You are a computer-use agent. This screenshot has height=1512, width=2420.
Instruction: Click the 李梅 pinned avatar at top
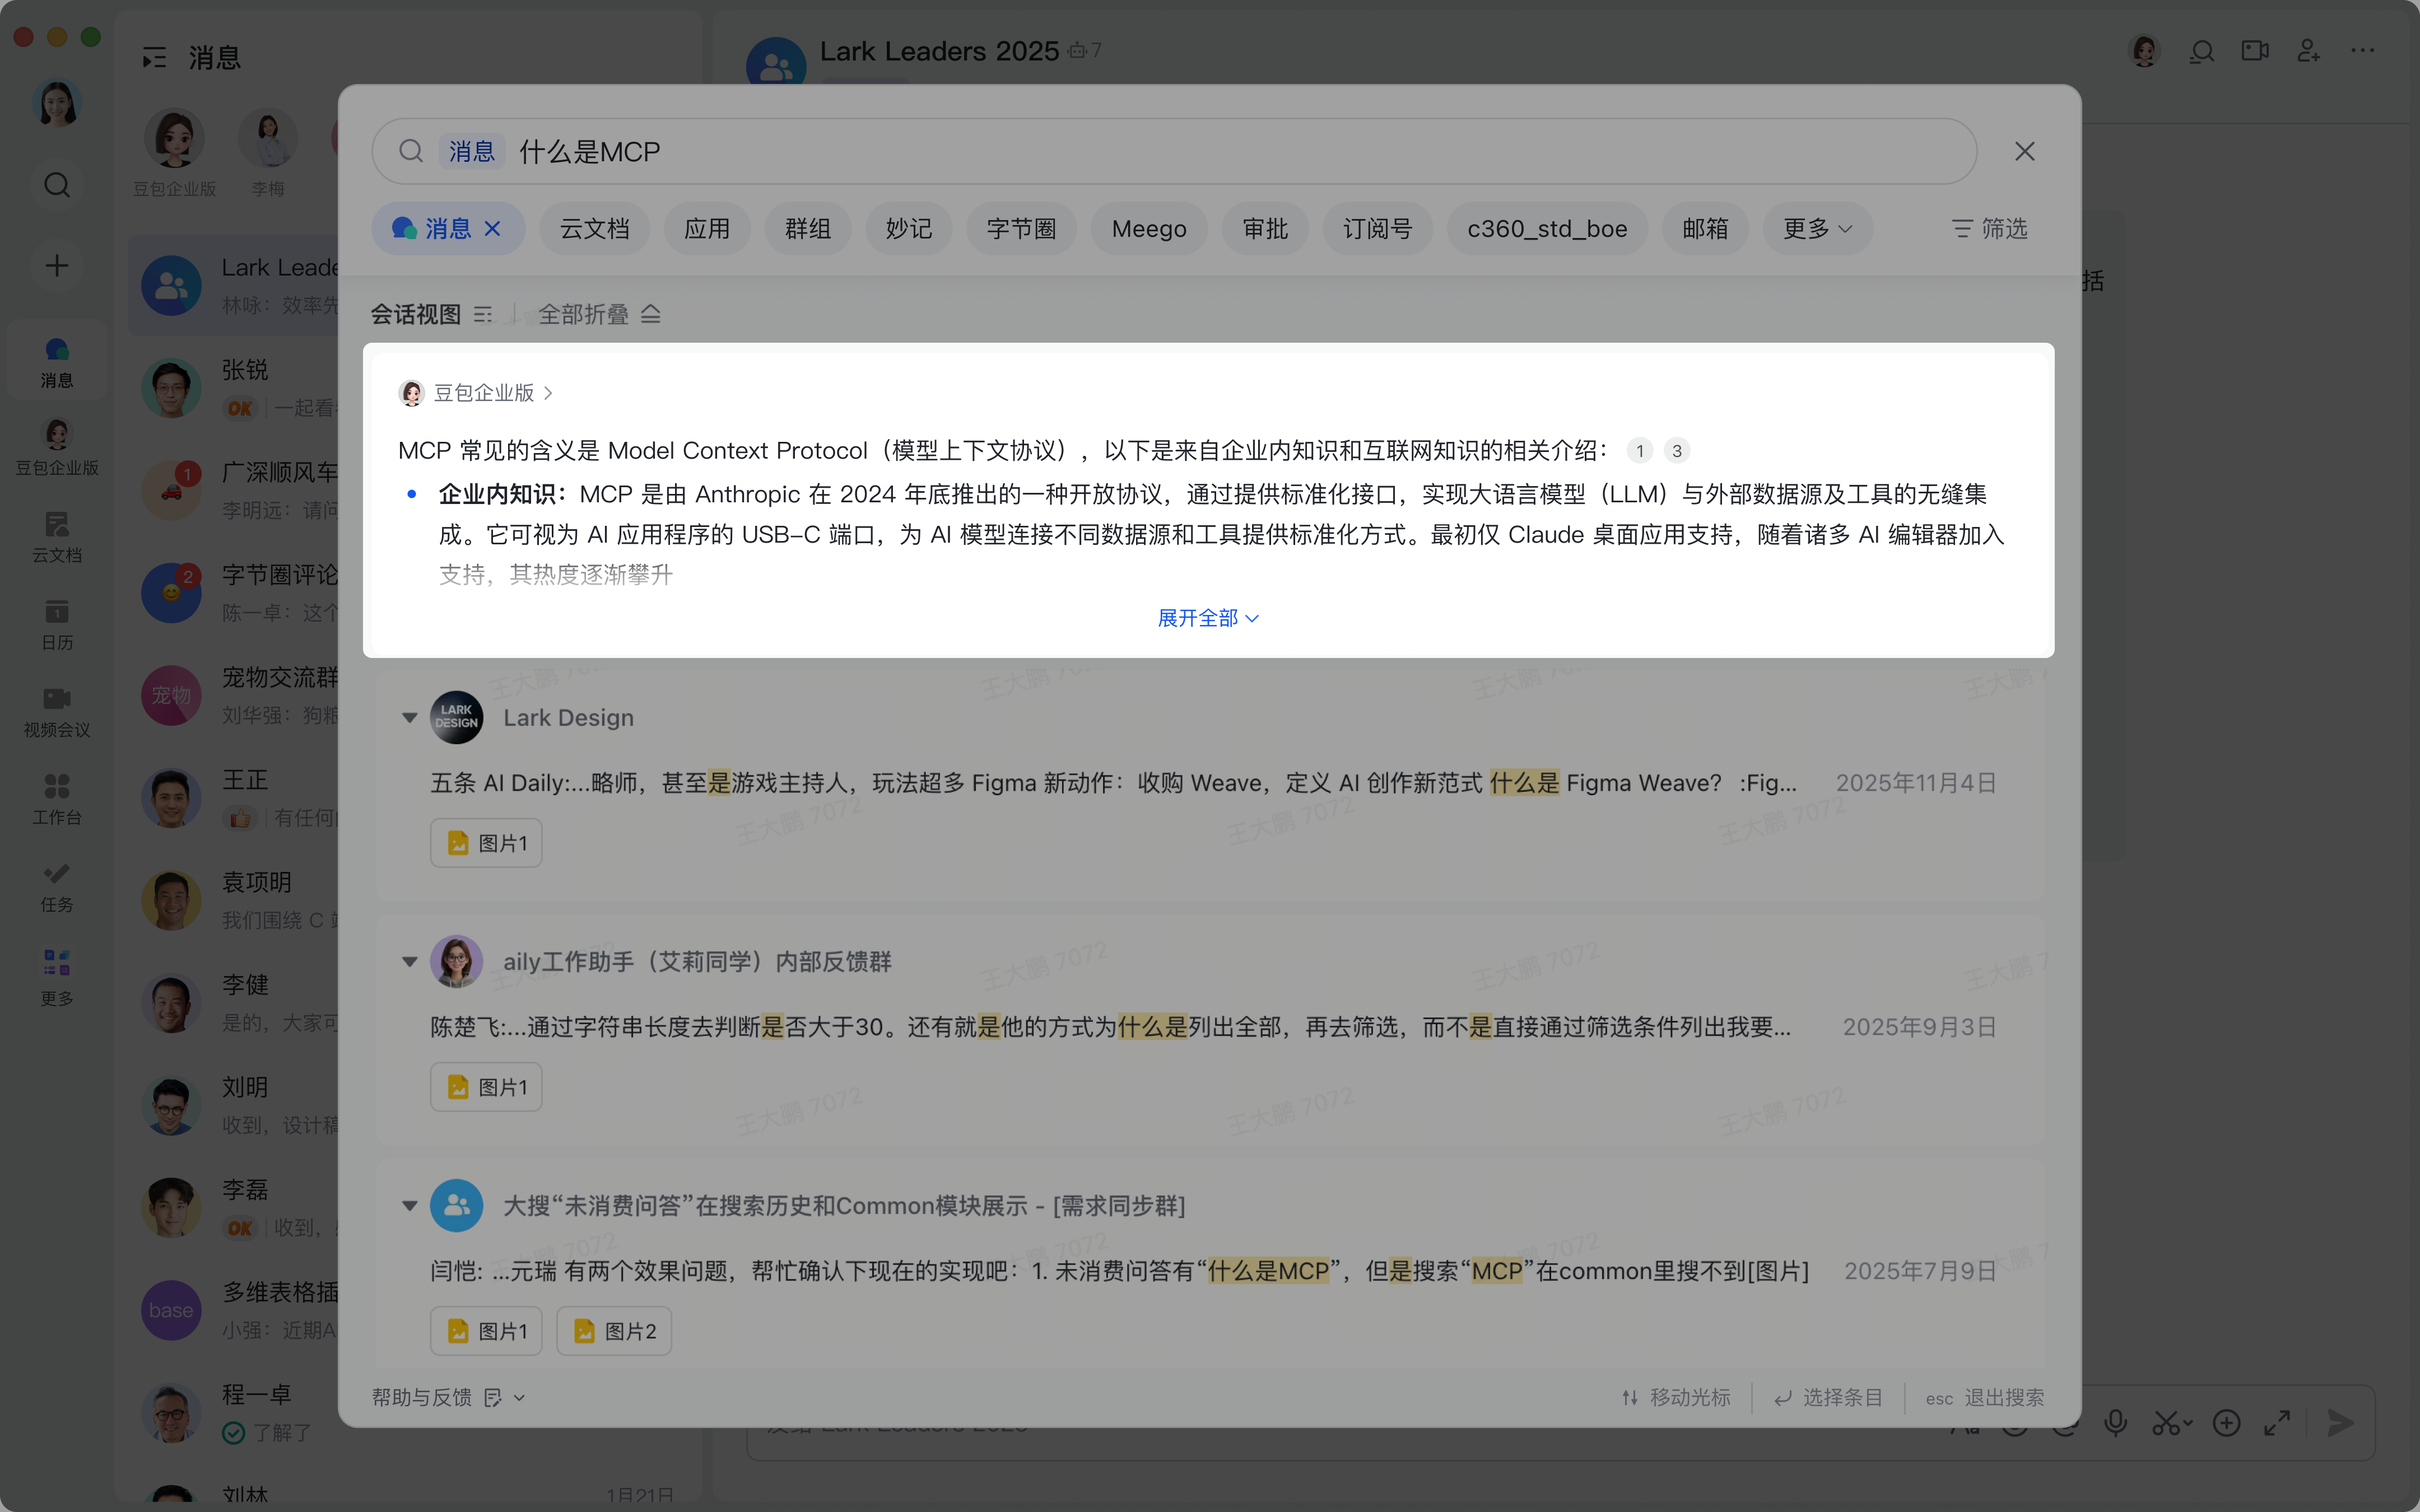pyautogui.click(x=268, y=139)
